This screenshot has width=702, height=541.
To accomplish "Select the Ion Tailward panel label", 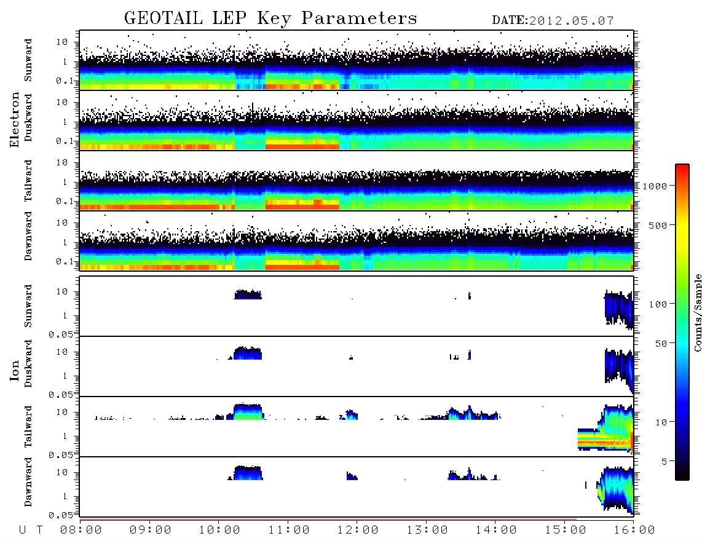I will (28, 427).
